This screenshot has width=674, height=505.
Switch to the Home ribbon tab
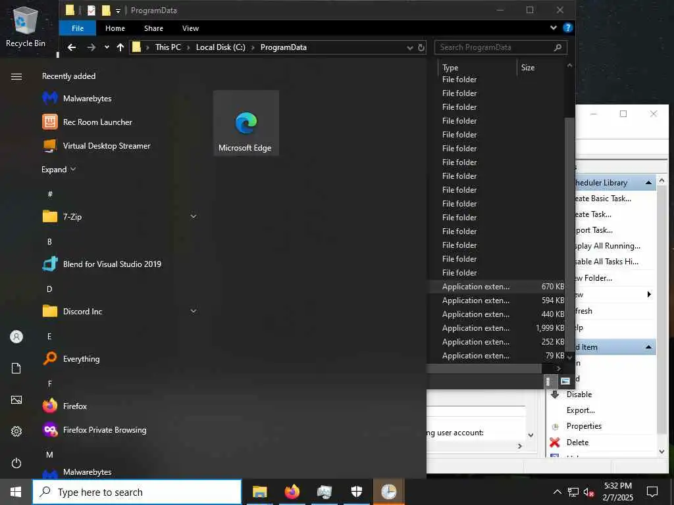pos(115,28)
